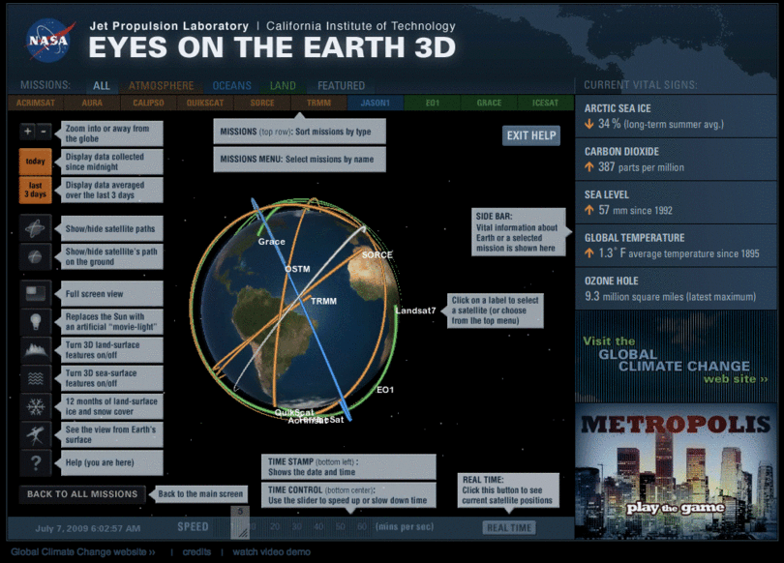Open OZONE HOLE vital sign
The height and width of the screenshot is (563, 784).
click(x=676, y=288)
